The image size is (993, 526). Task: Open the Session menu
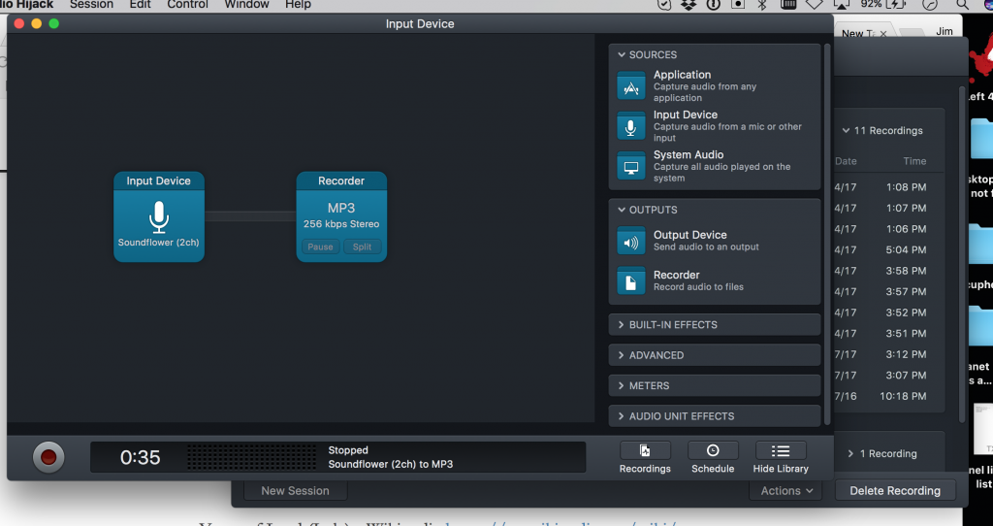click(x=91, y=5)
